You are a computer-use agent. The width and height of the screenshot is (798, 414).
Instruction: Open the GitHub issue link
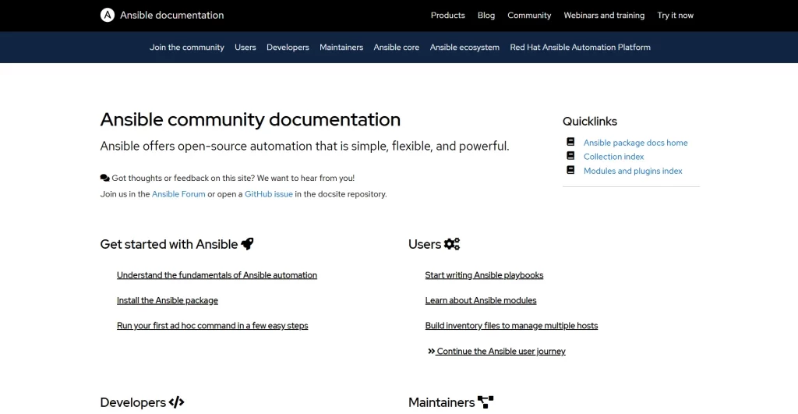269,194
